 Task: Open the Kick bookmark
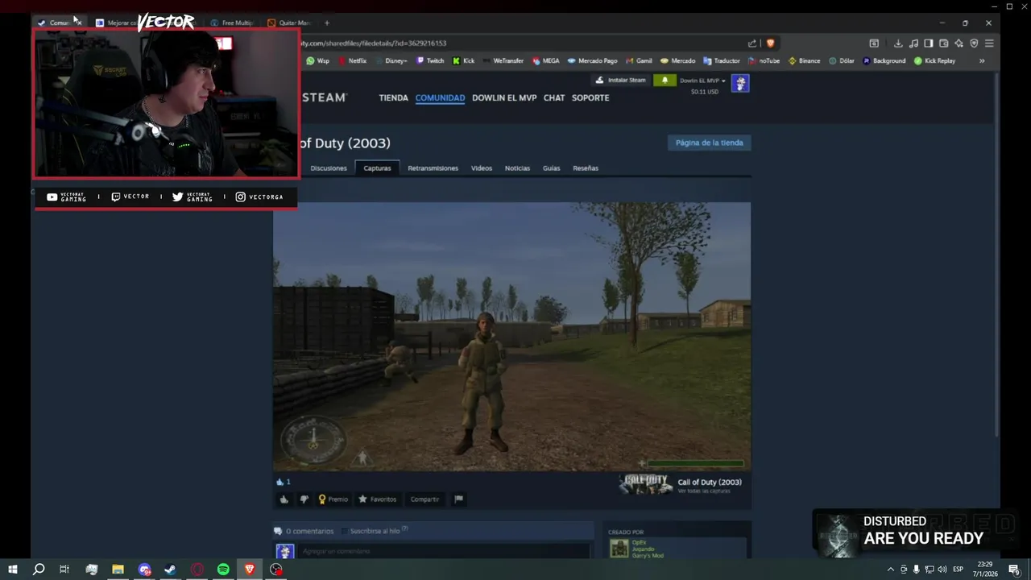[464, 61]
